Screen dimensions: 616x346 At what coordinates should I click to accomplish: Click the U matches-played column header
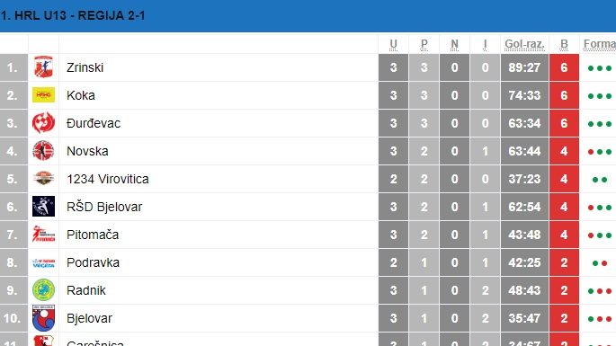(x=393, y=44)
